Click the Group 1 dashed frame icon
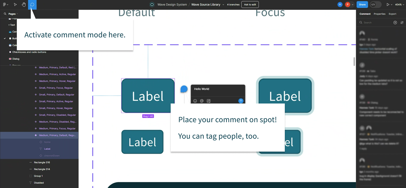Screen dimensions: 406x188 31,176
